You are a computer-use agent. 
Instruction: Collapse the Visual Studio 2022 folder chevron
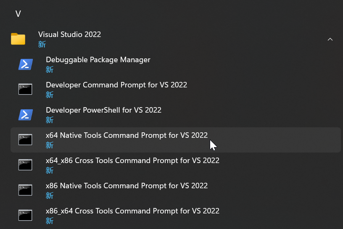pos(330,39)
